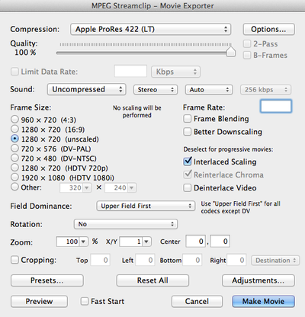Open the Sound format dropdown showing Uncompressed
Image resolution: width=305 pixels, height=317 pixels.
click(86, 89)
